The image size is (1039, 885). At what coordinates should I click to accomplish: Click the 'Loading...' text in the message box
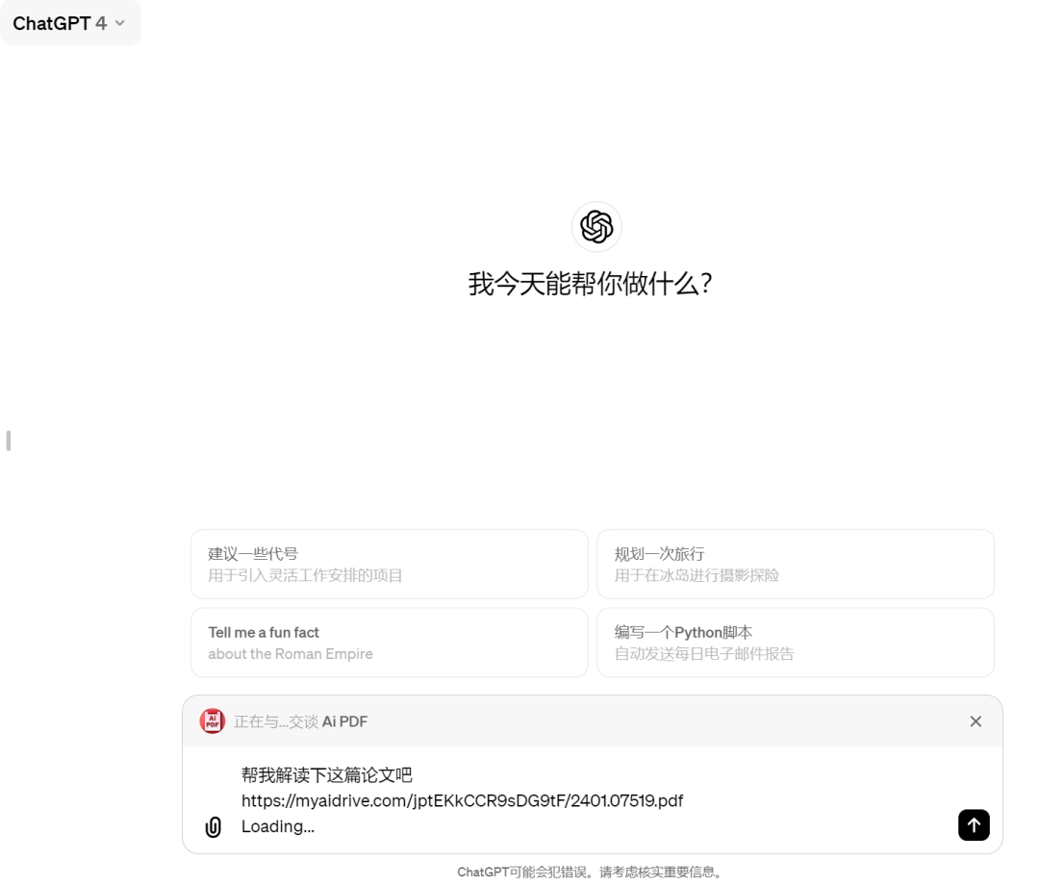pyautogui.click(x=278, y=826)
